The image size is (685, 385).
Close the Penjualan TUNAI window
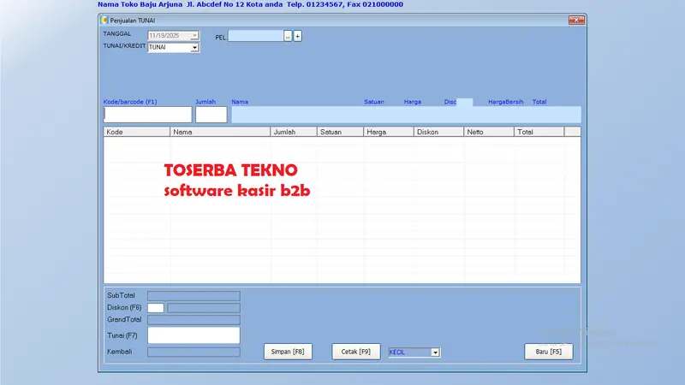575,19
